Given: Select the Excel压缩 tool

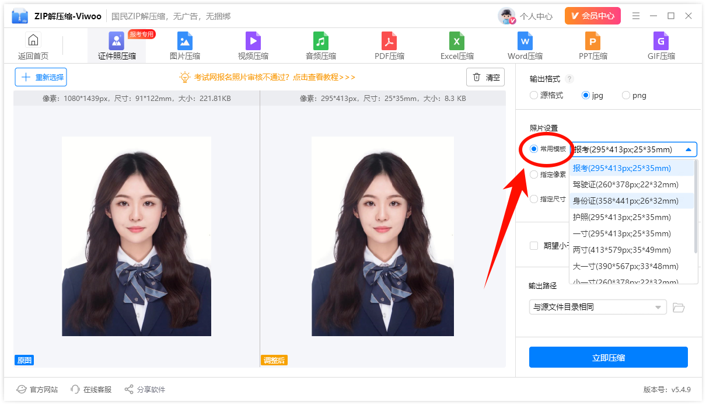Looking at the screenshot, I should point(457,47).
